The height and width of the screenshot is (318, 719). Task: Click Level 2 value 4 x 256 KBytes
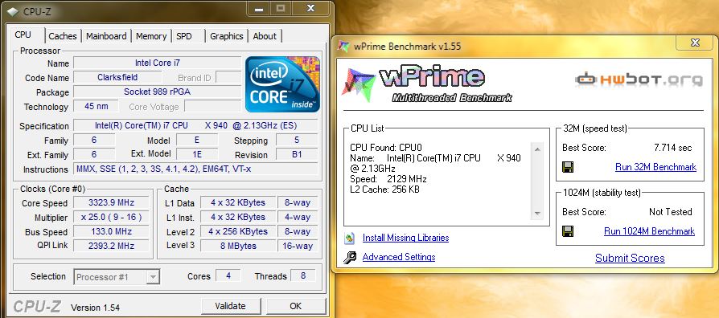coord(238,231)
